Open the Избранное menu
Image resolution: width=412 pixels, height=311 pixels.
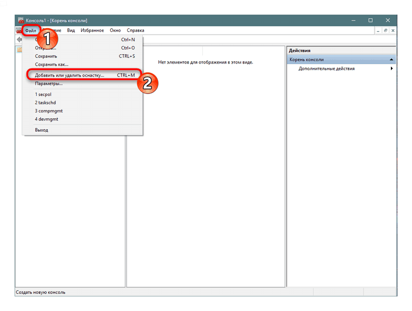(x=92, y=31)
